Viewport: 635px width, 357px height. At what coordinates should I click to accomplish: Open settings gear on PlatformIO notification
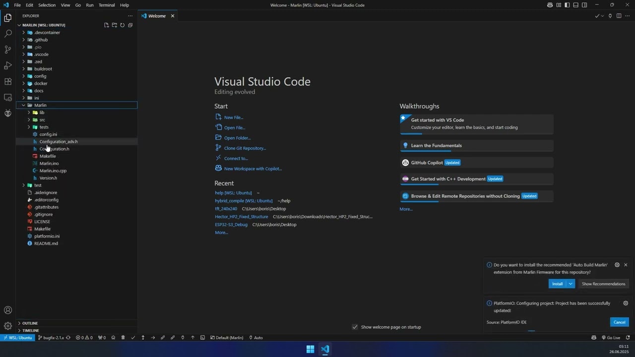pos(626,303)
